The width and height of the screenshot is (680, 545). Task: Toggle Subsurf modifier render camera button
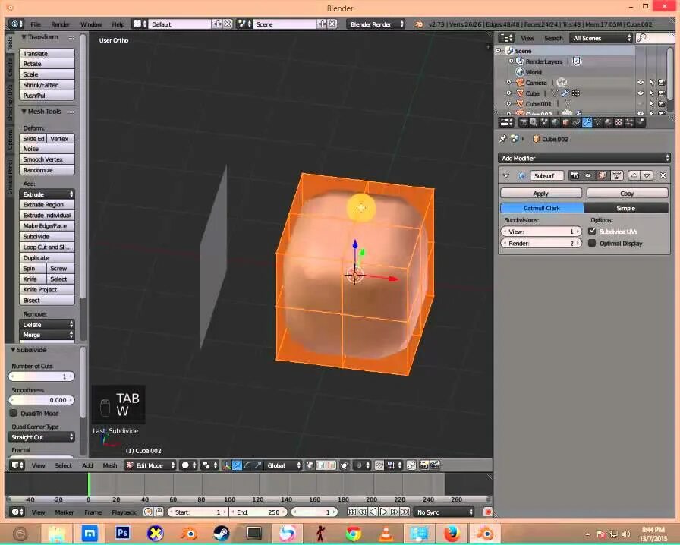coord(575,175)
